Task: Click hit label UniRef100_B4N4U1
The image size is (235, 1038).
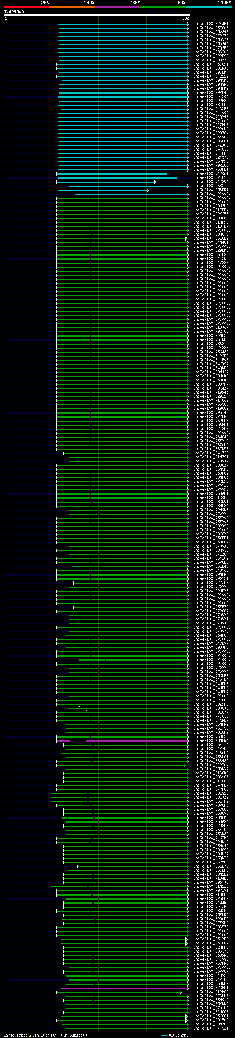Action: tap(210, 242)
